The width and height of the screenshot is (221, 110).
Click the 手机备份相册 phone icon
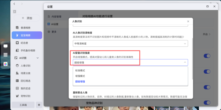point(17,50)
